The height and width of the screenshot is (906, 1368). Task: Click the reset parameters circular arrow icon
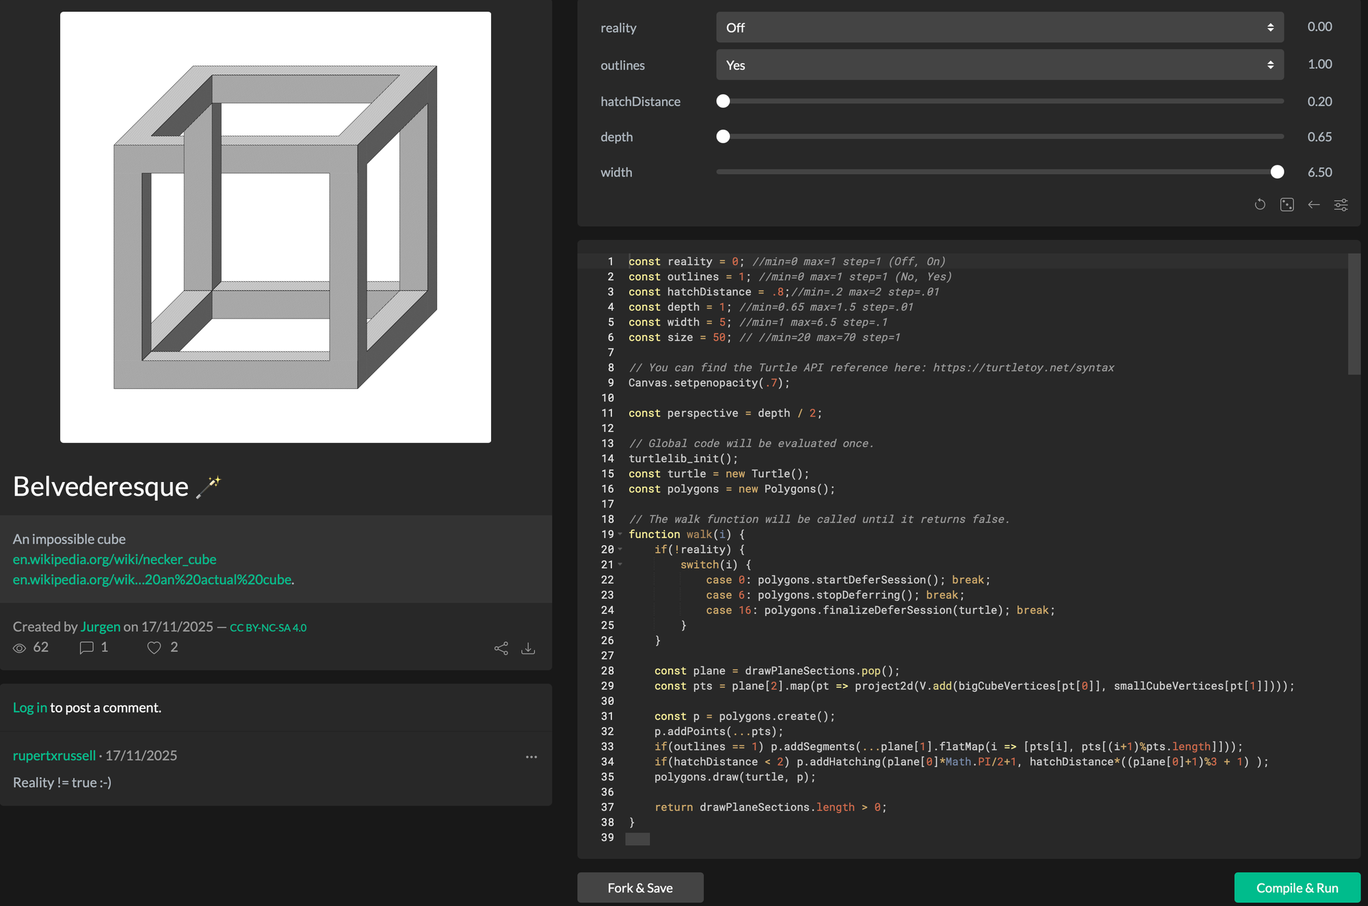[1260, 204]
